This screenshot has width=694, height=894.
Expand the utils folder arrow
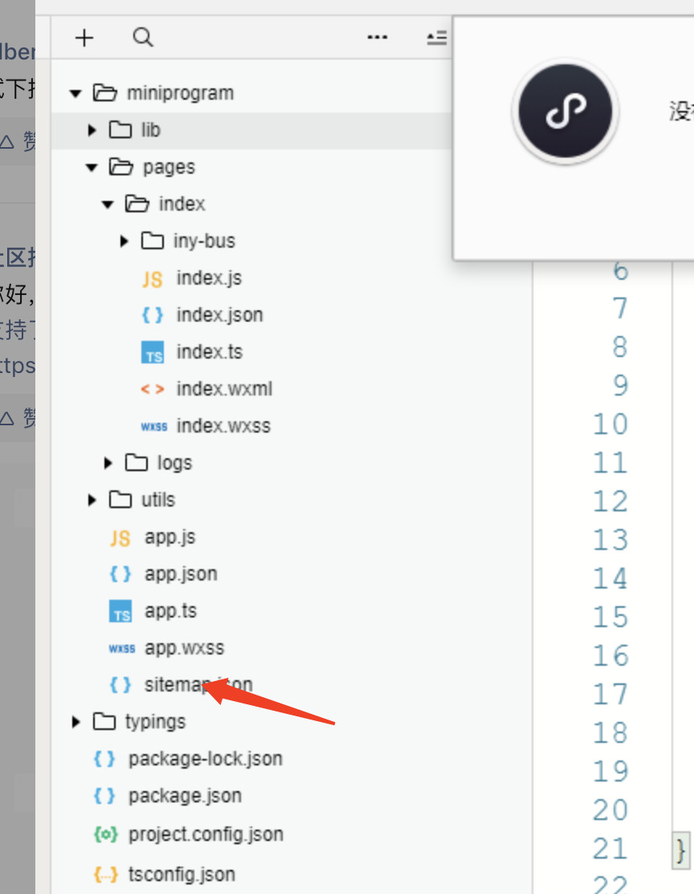click(x=92, y=500)
